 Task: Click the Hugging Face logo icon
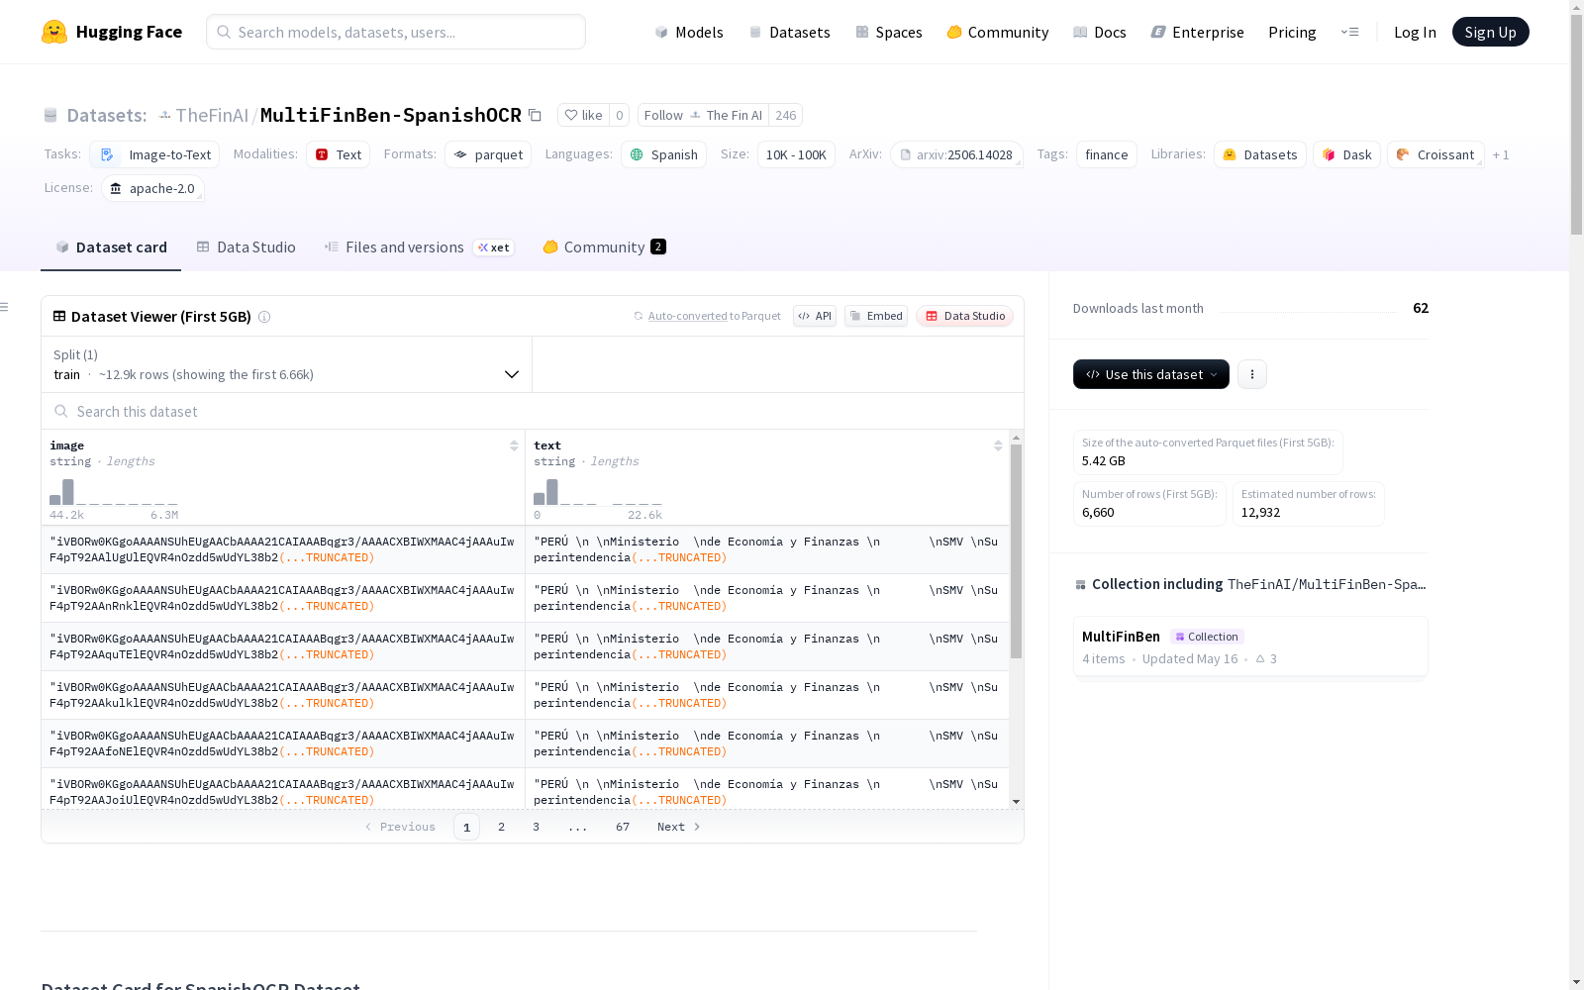(x=54, y=32)
